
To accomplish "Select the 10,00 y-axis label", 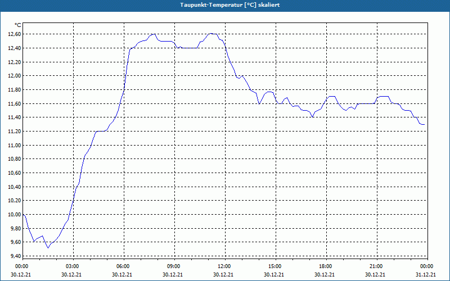I will 15,215.
